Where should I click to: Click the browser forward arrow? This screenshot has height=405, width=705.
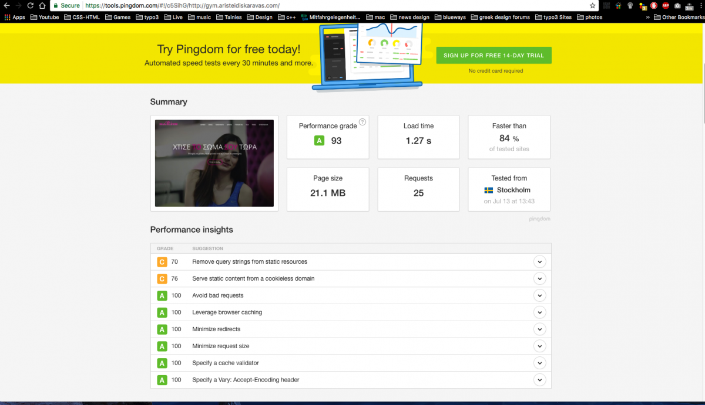coord(18,5)
